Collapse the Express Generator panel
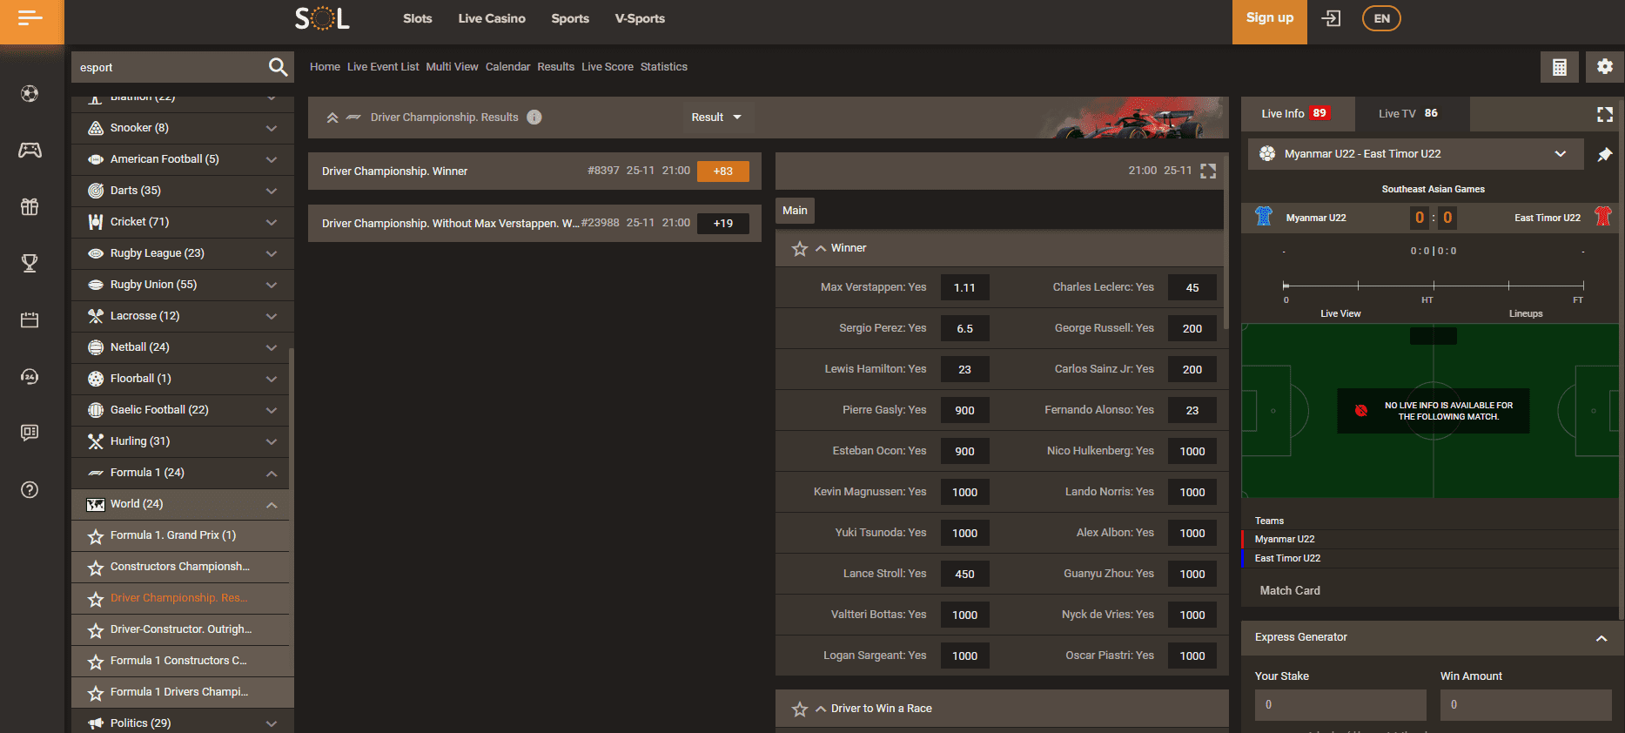Image resolution: width=1625 pixels, height=733 pixels. coord(1601,638)
